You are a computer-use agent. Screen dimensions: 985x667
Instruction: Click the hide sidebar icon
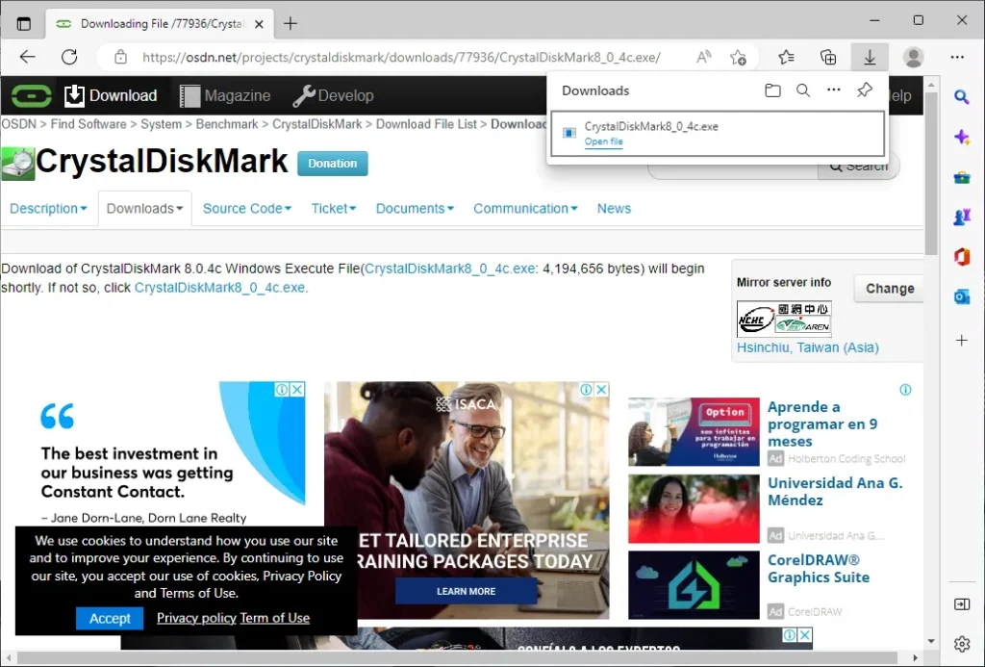(x=961, y=604)
